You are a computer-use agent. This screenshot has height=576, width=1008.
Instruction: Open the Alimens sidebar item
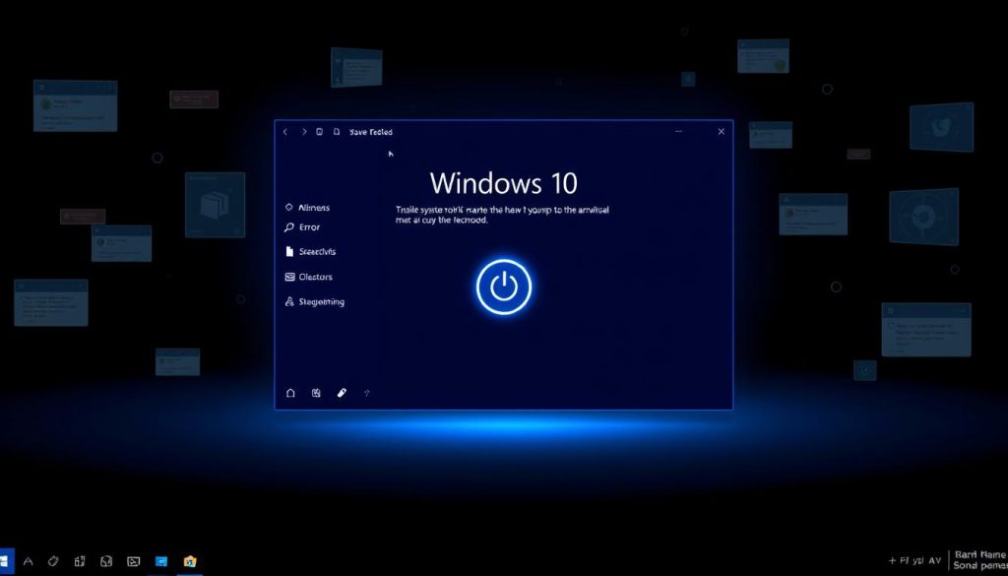(x=313, y=208)
